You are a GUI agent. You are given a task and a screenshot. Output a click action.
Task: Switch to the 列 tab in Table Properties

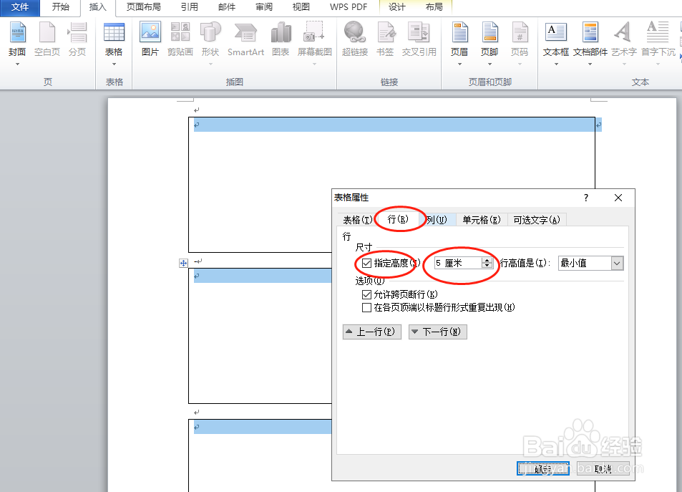[437, 220]
